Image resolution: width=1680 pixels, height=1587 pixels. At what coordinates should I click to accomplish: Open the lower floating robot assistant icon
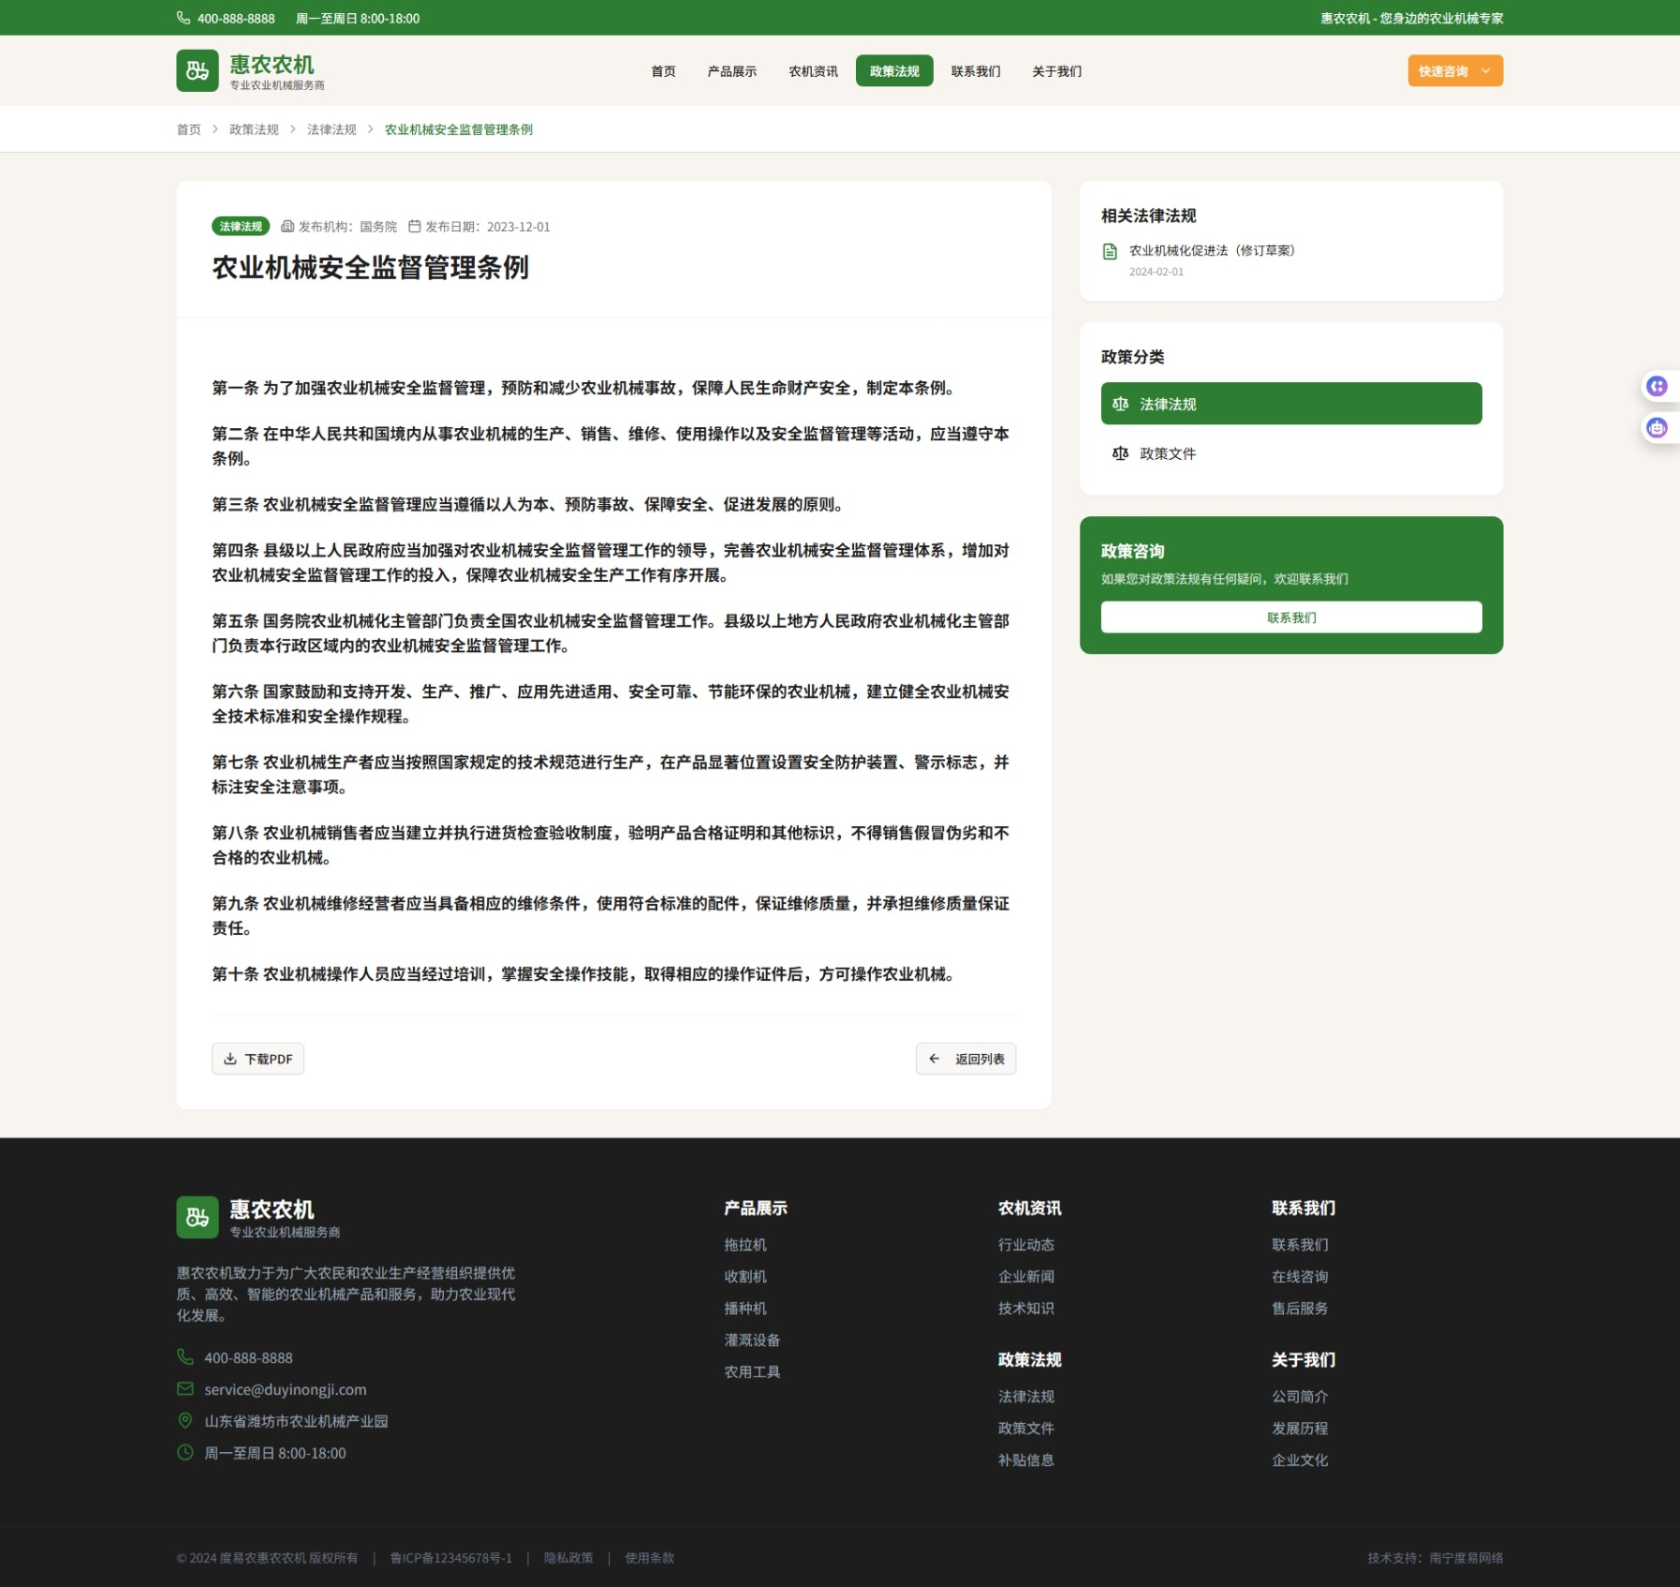[x=1657, y=428]
